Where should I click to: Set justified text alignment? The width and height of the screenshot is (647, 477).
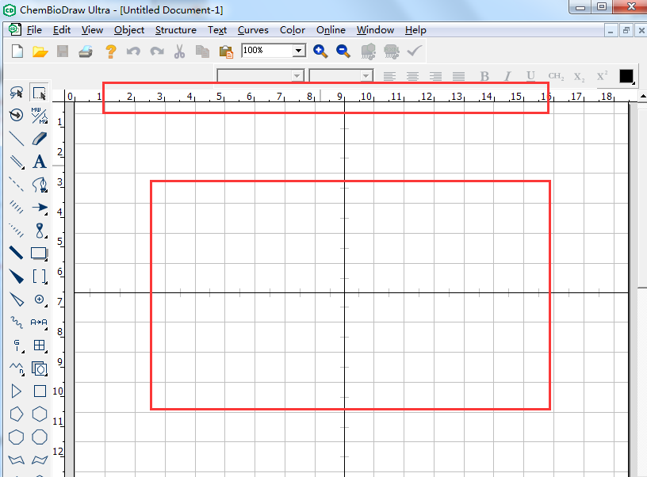[458, 76]
